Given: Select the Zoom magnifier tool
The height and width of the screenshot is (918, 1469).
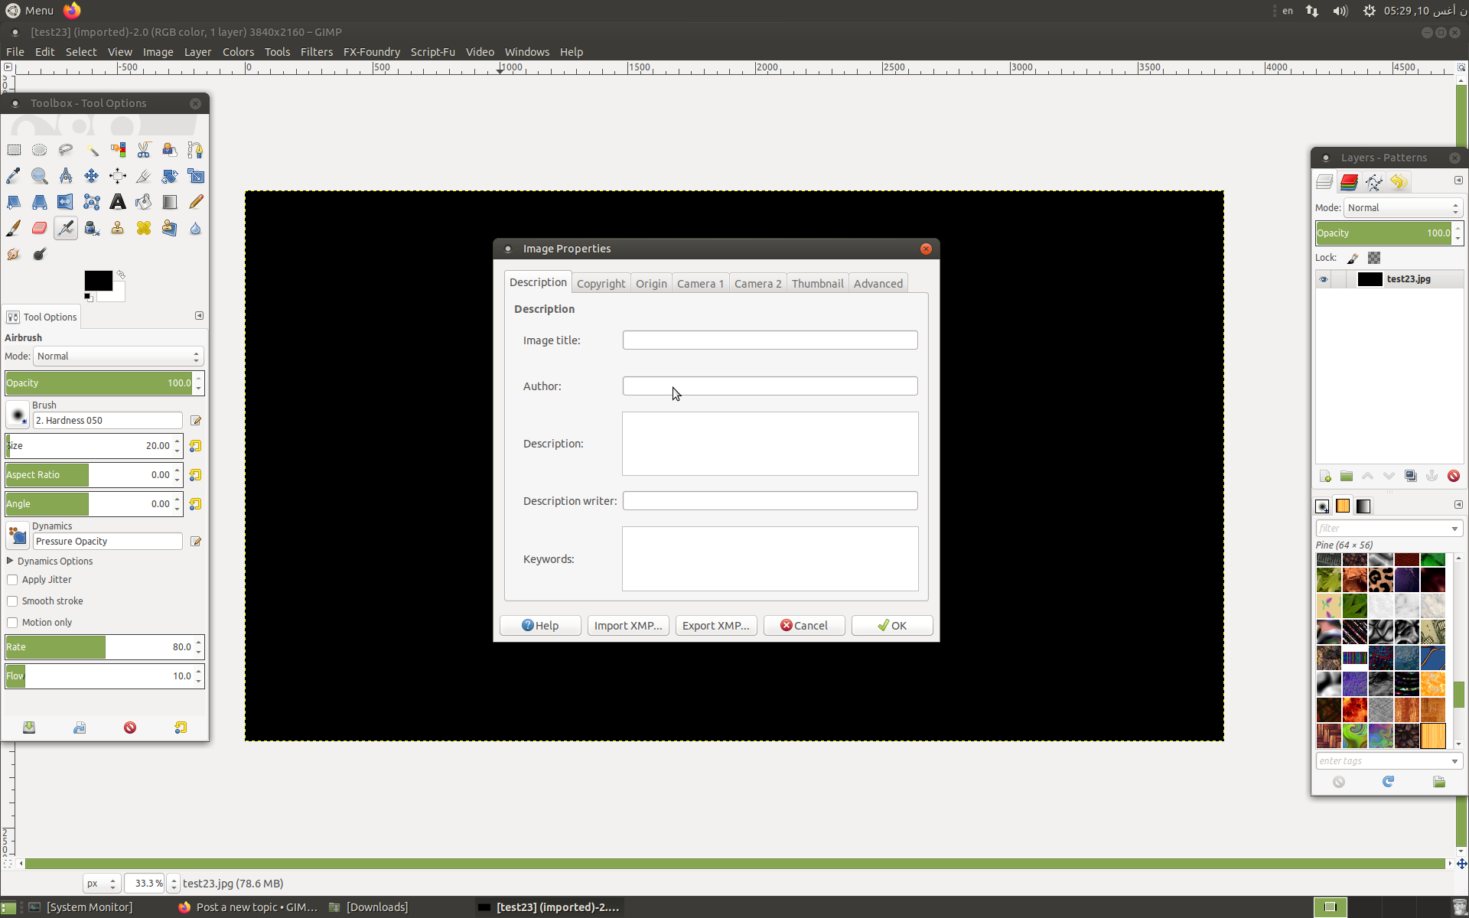Looking at the screenshot, I should (40, 176).
